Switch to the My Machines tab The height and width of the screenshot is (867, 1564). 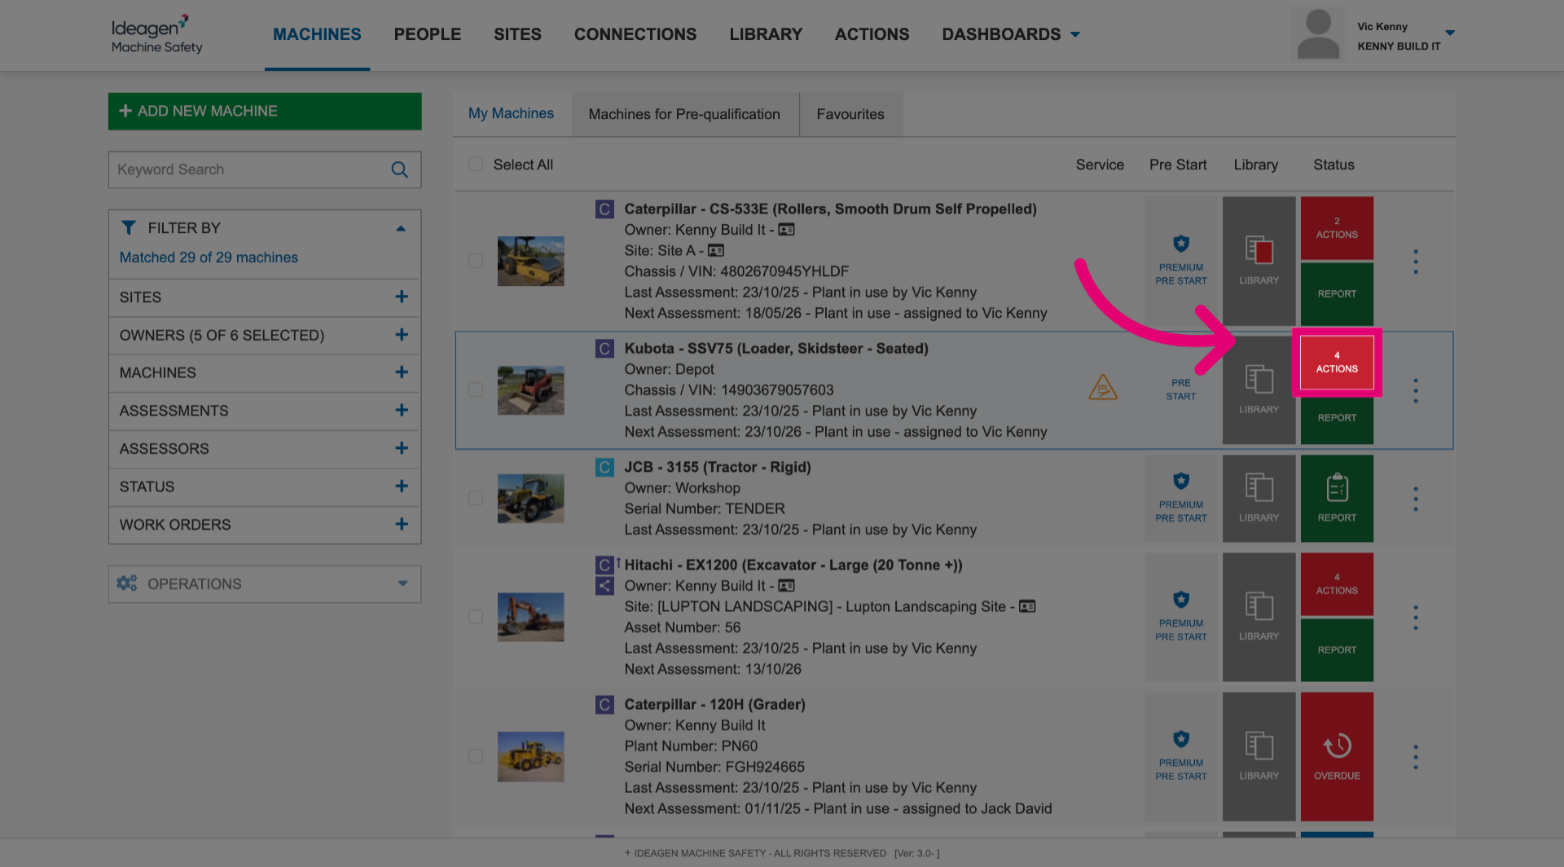point(511,114)
